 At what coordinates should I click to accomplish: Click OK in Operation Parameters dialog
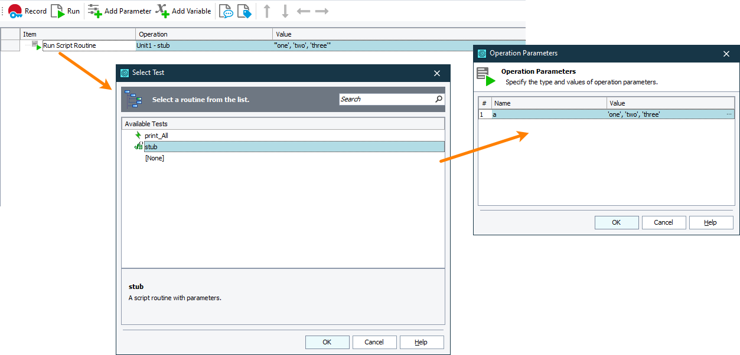point(617,222)
